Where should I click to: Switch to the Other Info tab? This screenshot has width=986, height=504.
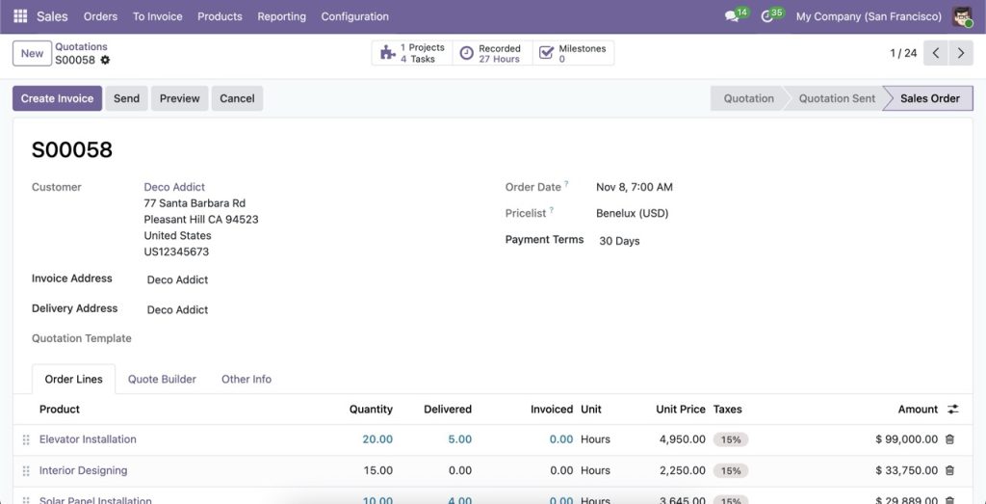click(246, 380)
